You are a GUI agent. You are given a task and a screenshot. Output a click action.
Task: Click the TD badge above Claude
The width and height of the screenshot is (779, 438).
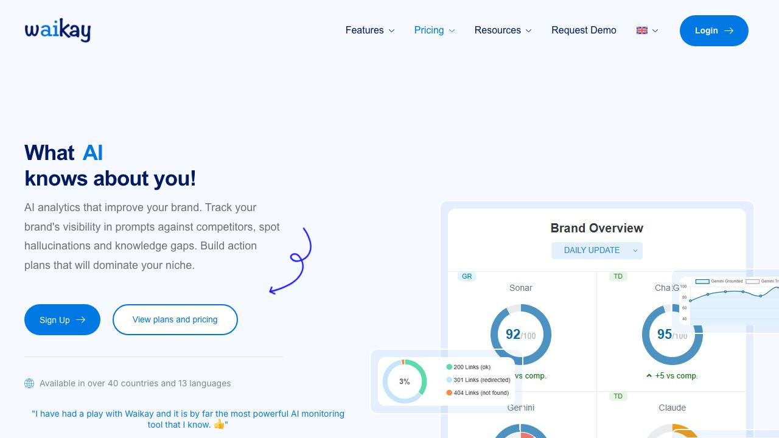point(618,396)
